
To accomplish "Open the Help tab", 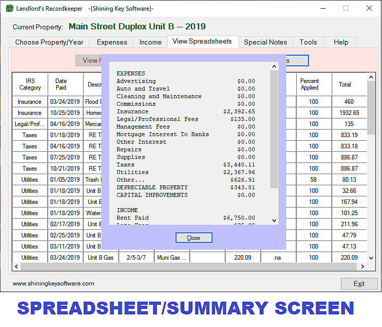I will point(340,42).
